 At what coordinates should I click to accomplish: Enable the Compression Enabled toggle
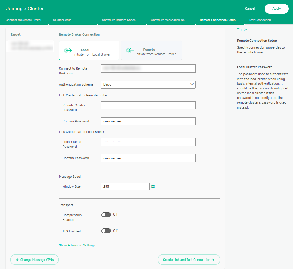tap(106, 215)
